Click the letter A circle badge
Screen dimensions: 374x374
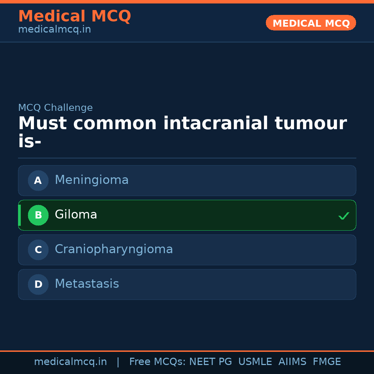(x=38, y=180)
